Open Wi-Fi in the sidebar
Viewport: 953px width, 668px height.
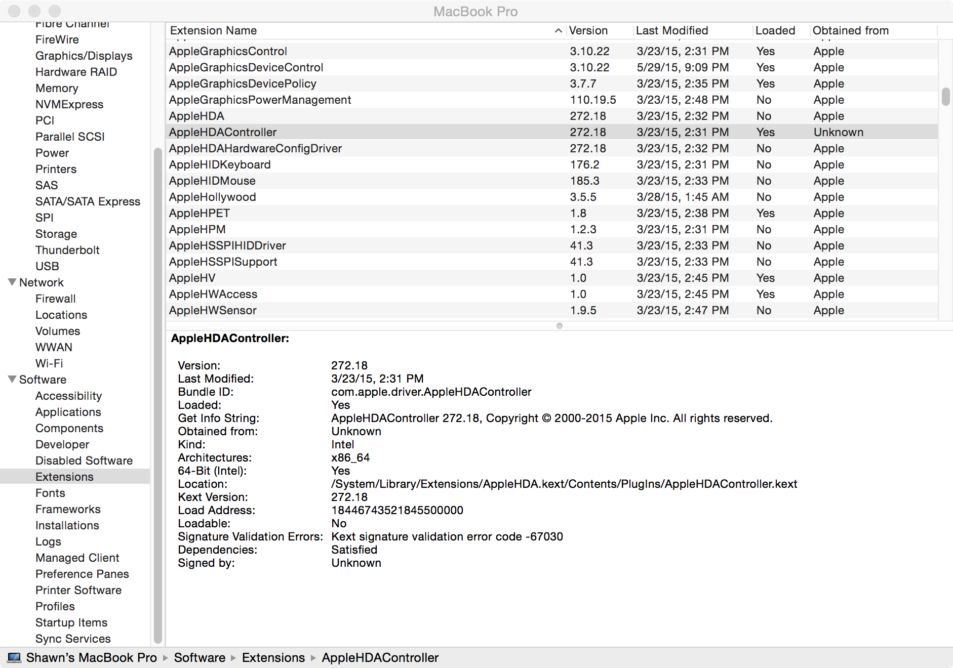(49, 363)
